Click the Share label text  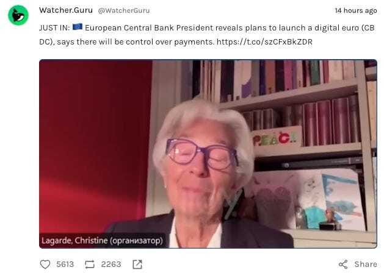pyautogui.click(x=366, y=264)
